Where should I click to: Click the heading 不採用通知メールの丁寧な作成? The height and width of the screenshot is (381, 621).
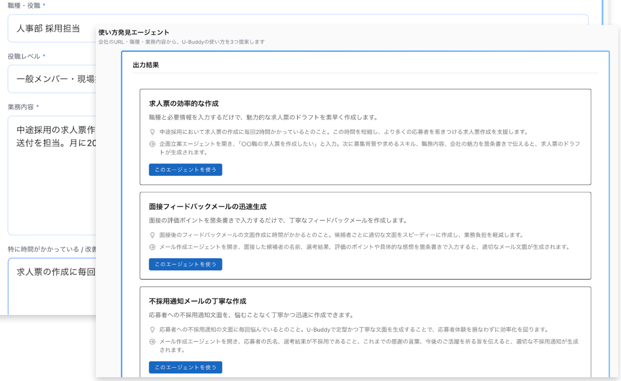(198, 301)
